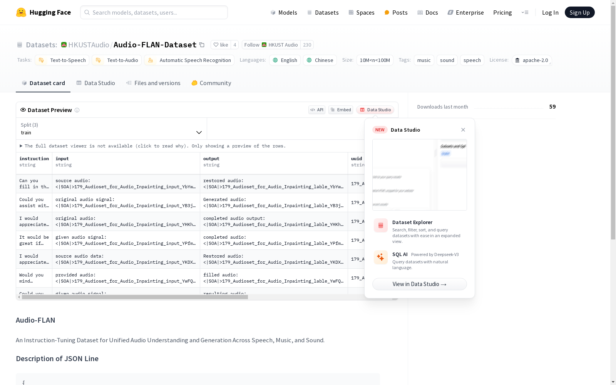Viewport: 616px width, 385px height.
Task: Open Docs from the top navigation
Action: (427, 12)
